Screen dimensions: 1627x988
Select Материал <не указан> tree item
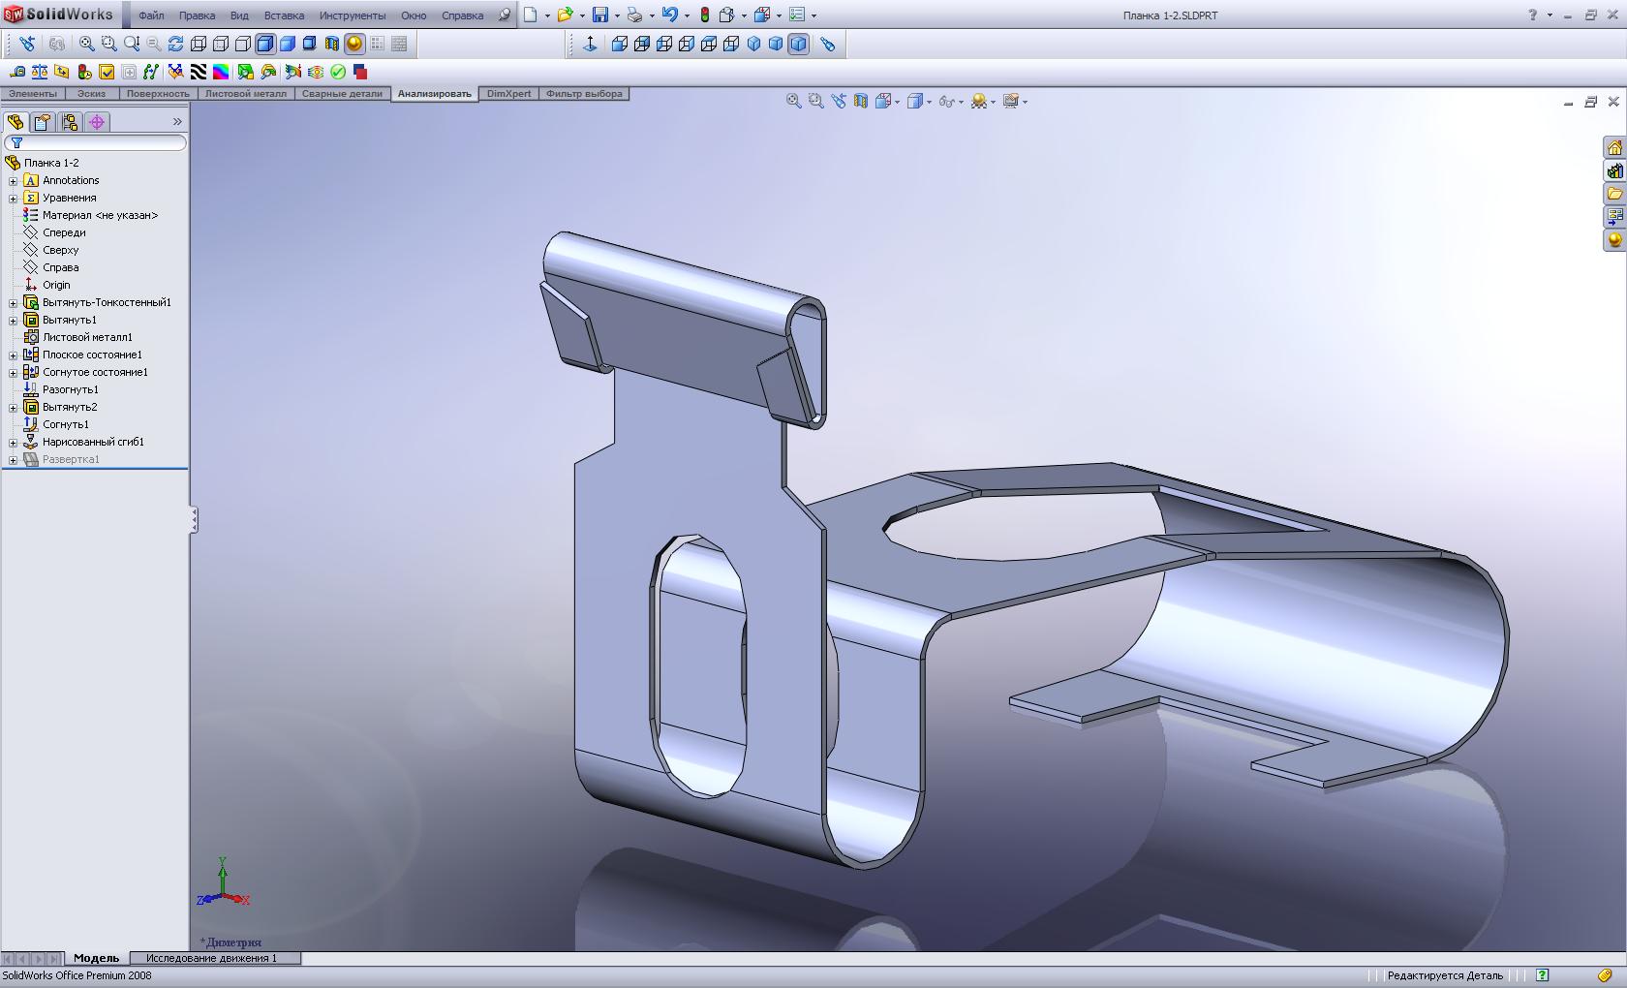click(90, 215)
